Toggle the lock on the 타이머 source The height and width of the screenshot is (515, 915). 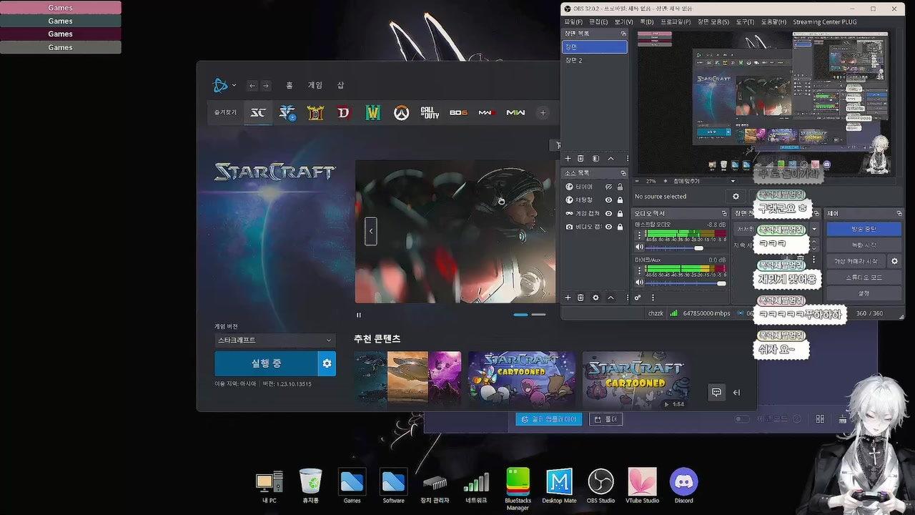pos(620,187)
